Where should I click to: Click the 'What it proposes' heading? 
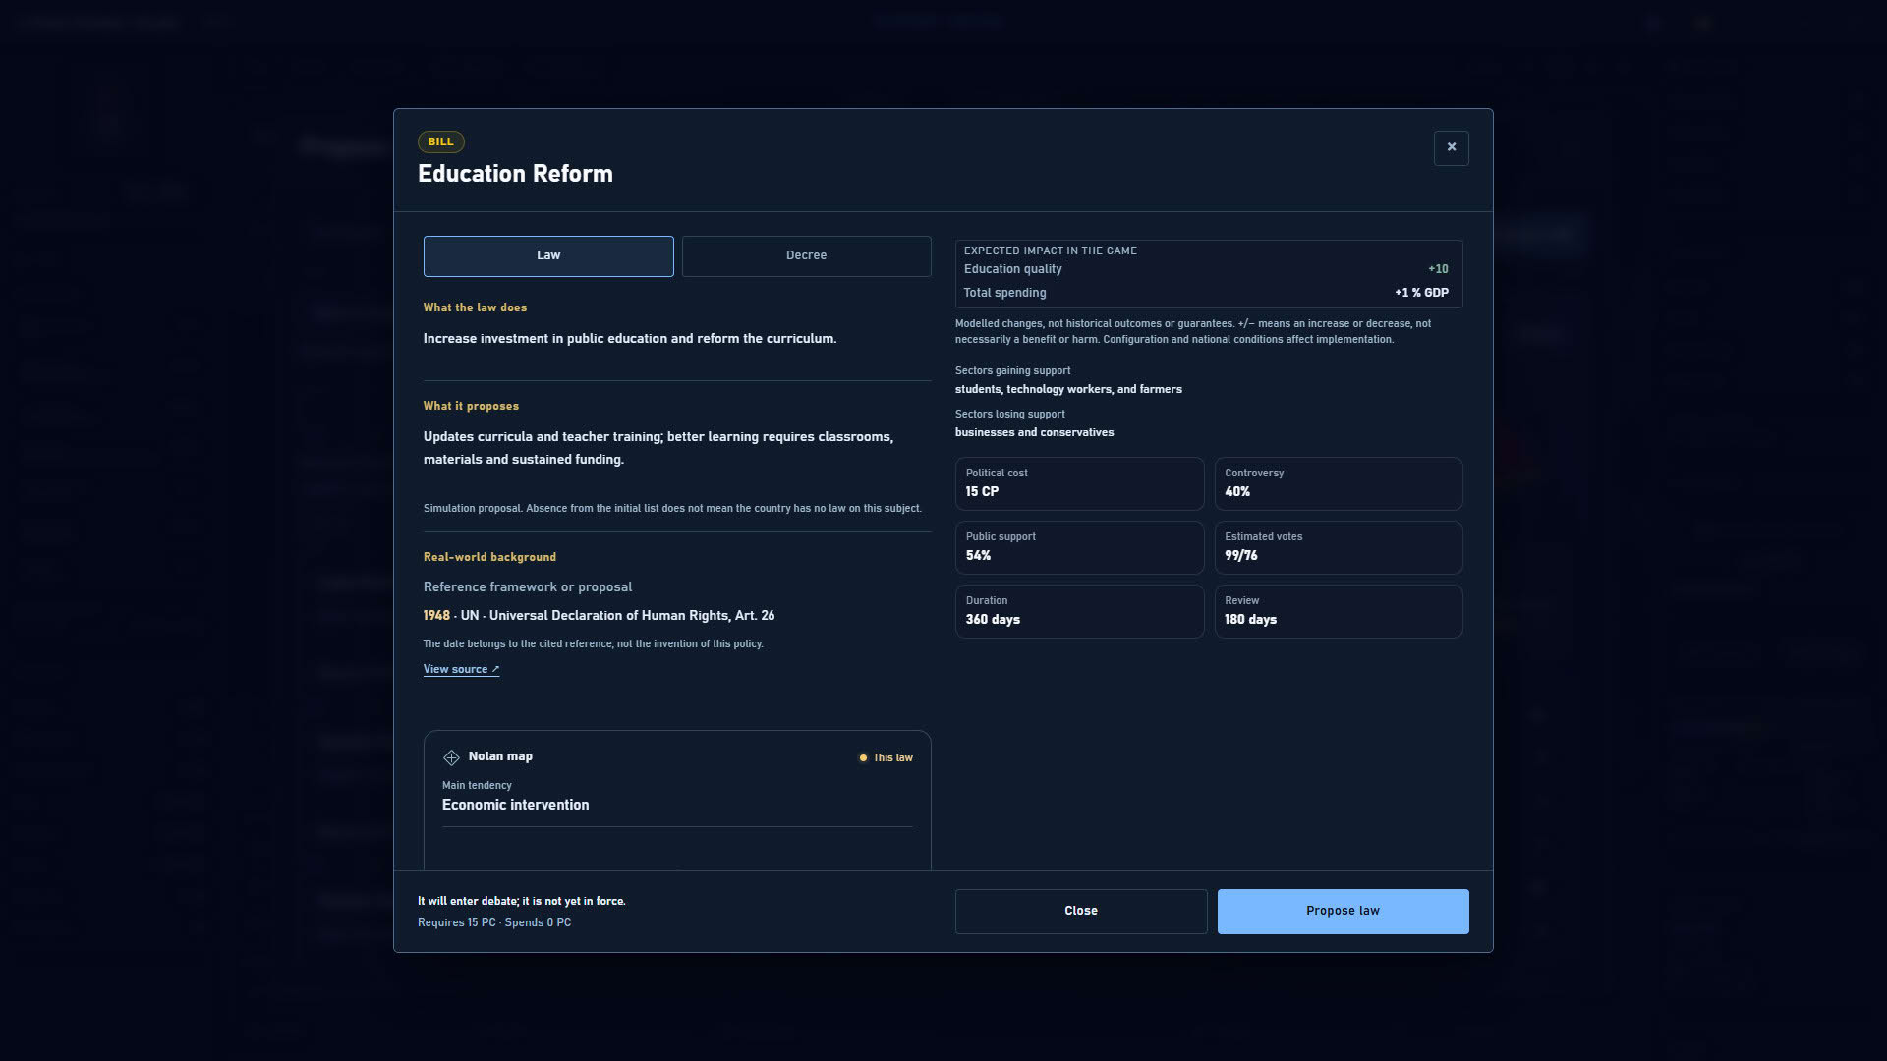(x=471, y=406)
